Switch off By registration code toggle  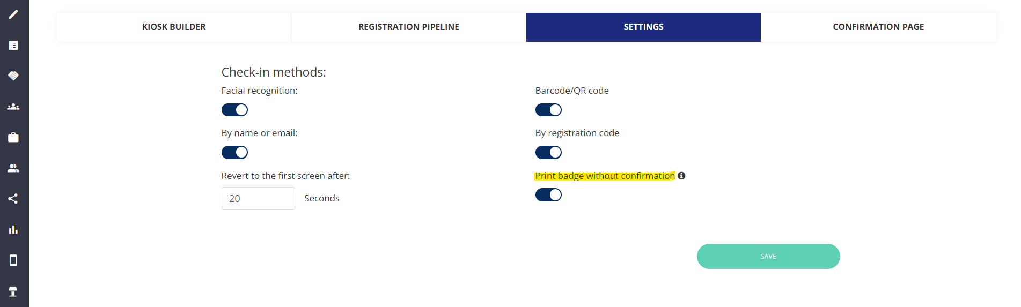(x=548, y=153)
